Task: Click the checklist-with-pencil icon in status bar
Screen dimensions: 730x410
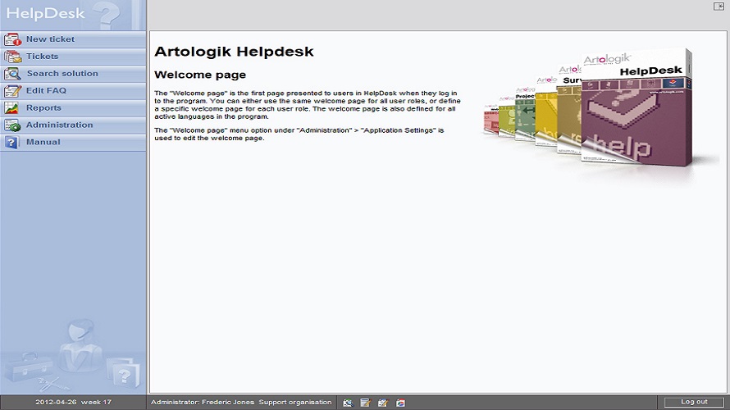Action: pos(383,403)
